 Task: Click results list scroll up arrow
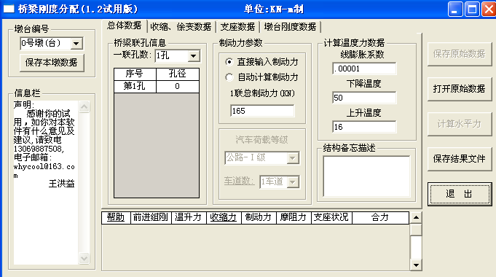416,217
